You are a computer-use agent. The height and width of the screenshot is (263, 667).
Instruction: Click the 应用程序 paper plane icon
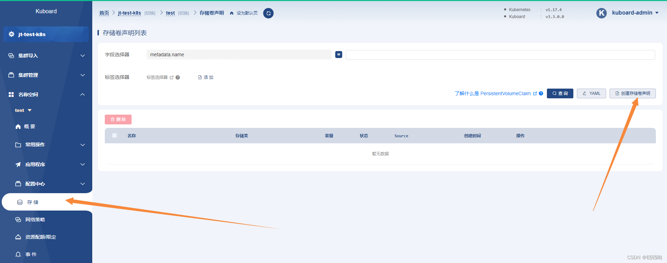tap(18, 164)
